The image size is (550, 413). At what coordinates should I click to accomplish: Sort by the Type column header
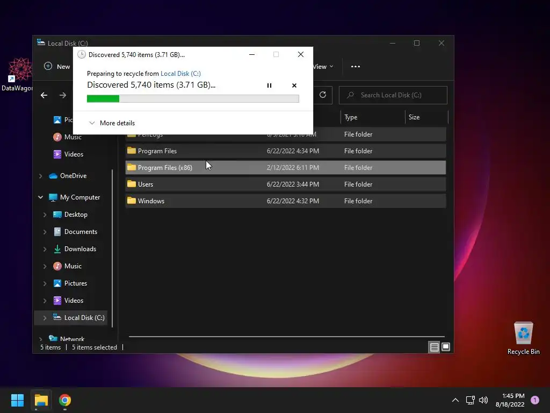[373, 117]
